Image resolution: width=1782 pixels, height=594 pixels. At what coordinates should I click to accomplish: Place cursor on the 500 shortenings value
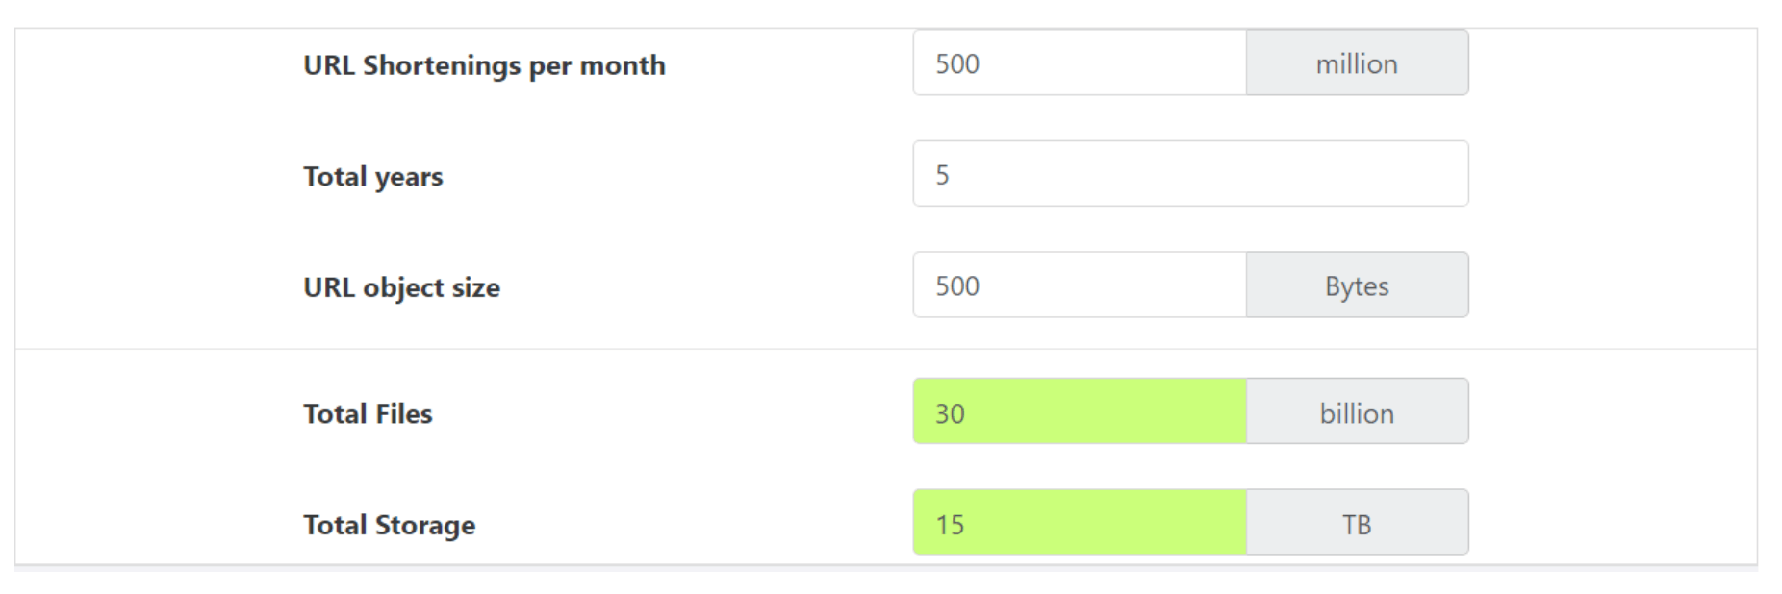957,64
